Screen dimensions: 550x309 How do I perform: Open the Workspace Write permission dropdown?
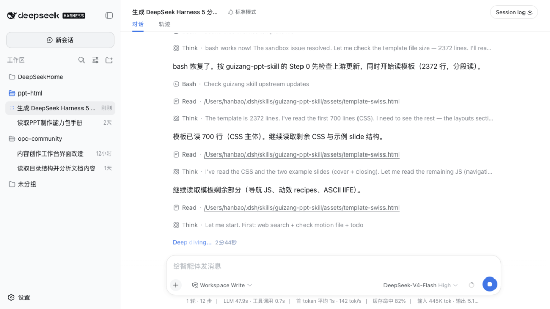[222, 285]
